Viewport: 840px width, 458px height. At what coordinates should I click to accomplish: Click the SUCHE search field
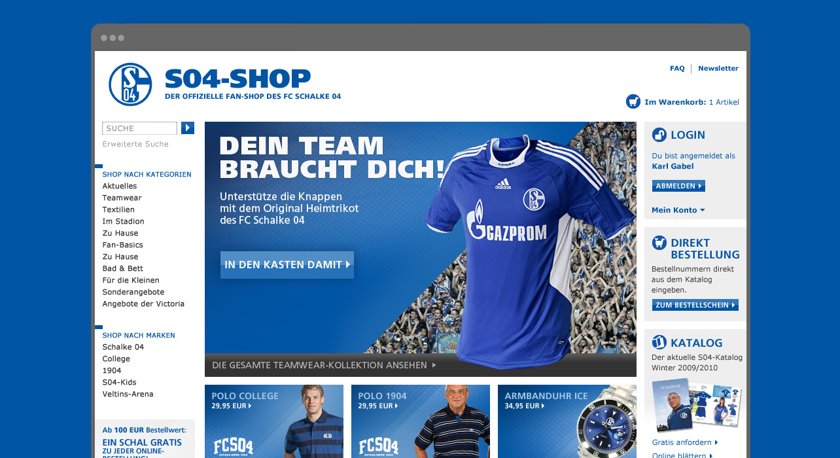[x=140, y=128]
